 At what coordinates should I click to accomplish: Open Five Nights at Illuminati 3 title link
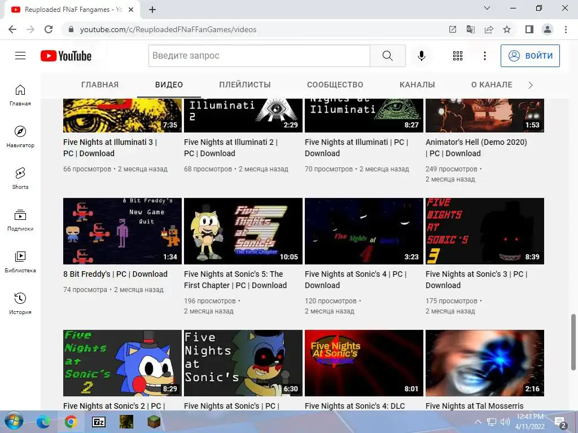[110, 148]
